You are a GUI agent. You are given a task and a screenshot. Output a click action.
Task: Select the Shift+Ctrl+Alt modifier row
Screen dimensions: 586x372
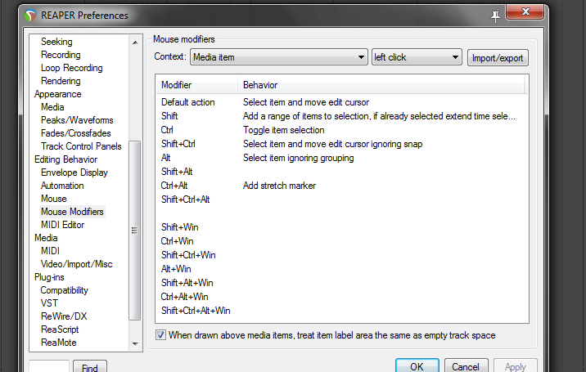342,199
